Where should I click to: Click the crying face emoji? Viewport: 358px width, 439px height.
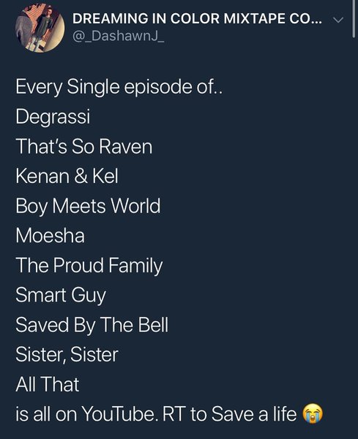[313, 413]
